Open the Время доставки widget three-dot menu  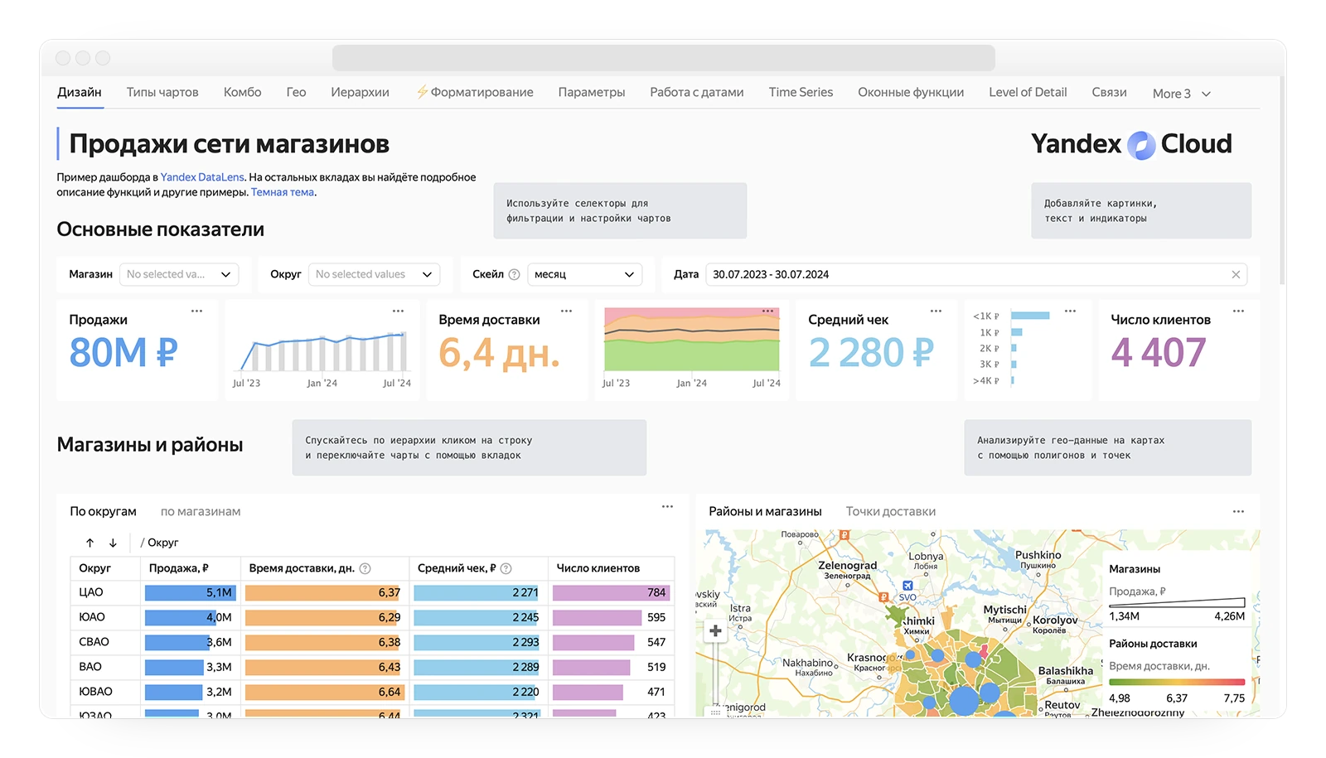(x=566, y=311)
